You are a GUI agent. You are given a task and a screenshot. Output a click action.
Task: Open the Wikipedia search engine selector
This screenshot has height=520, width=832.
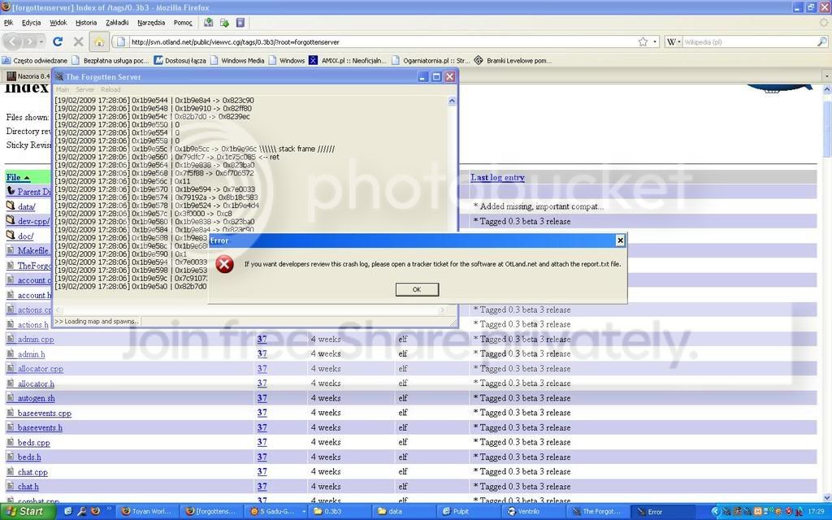click(x=674, y=41)
